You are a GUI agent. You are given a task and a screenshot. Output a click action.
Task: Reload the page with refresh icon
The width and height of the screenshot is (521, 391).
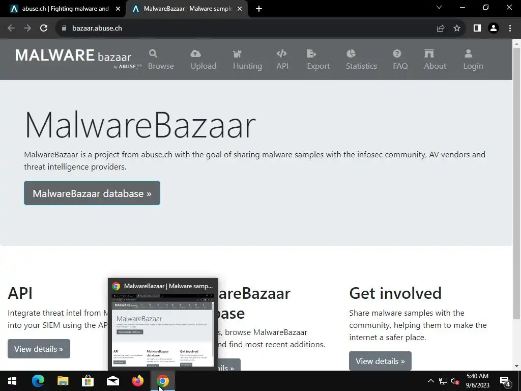44,29
